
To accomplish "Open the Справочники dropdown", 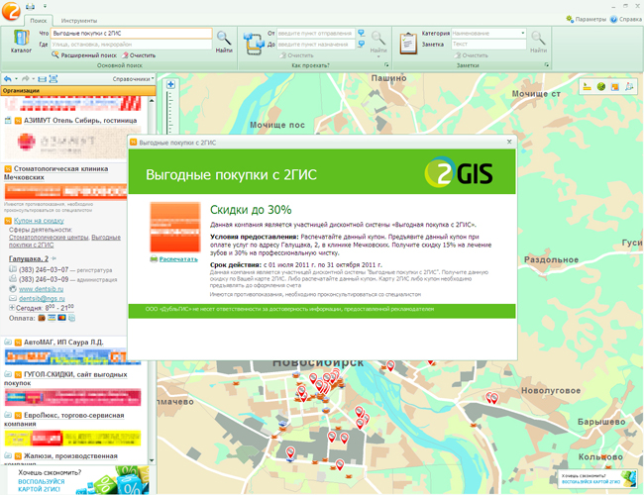I will click(133, 79).
